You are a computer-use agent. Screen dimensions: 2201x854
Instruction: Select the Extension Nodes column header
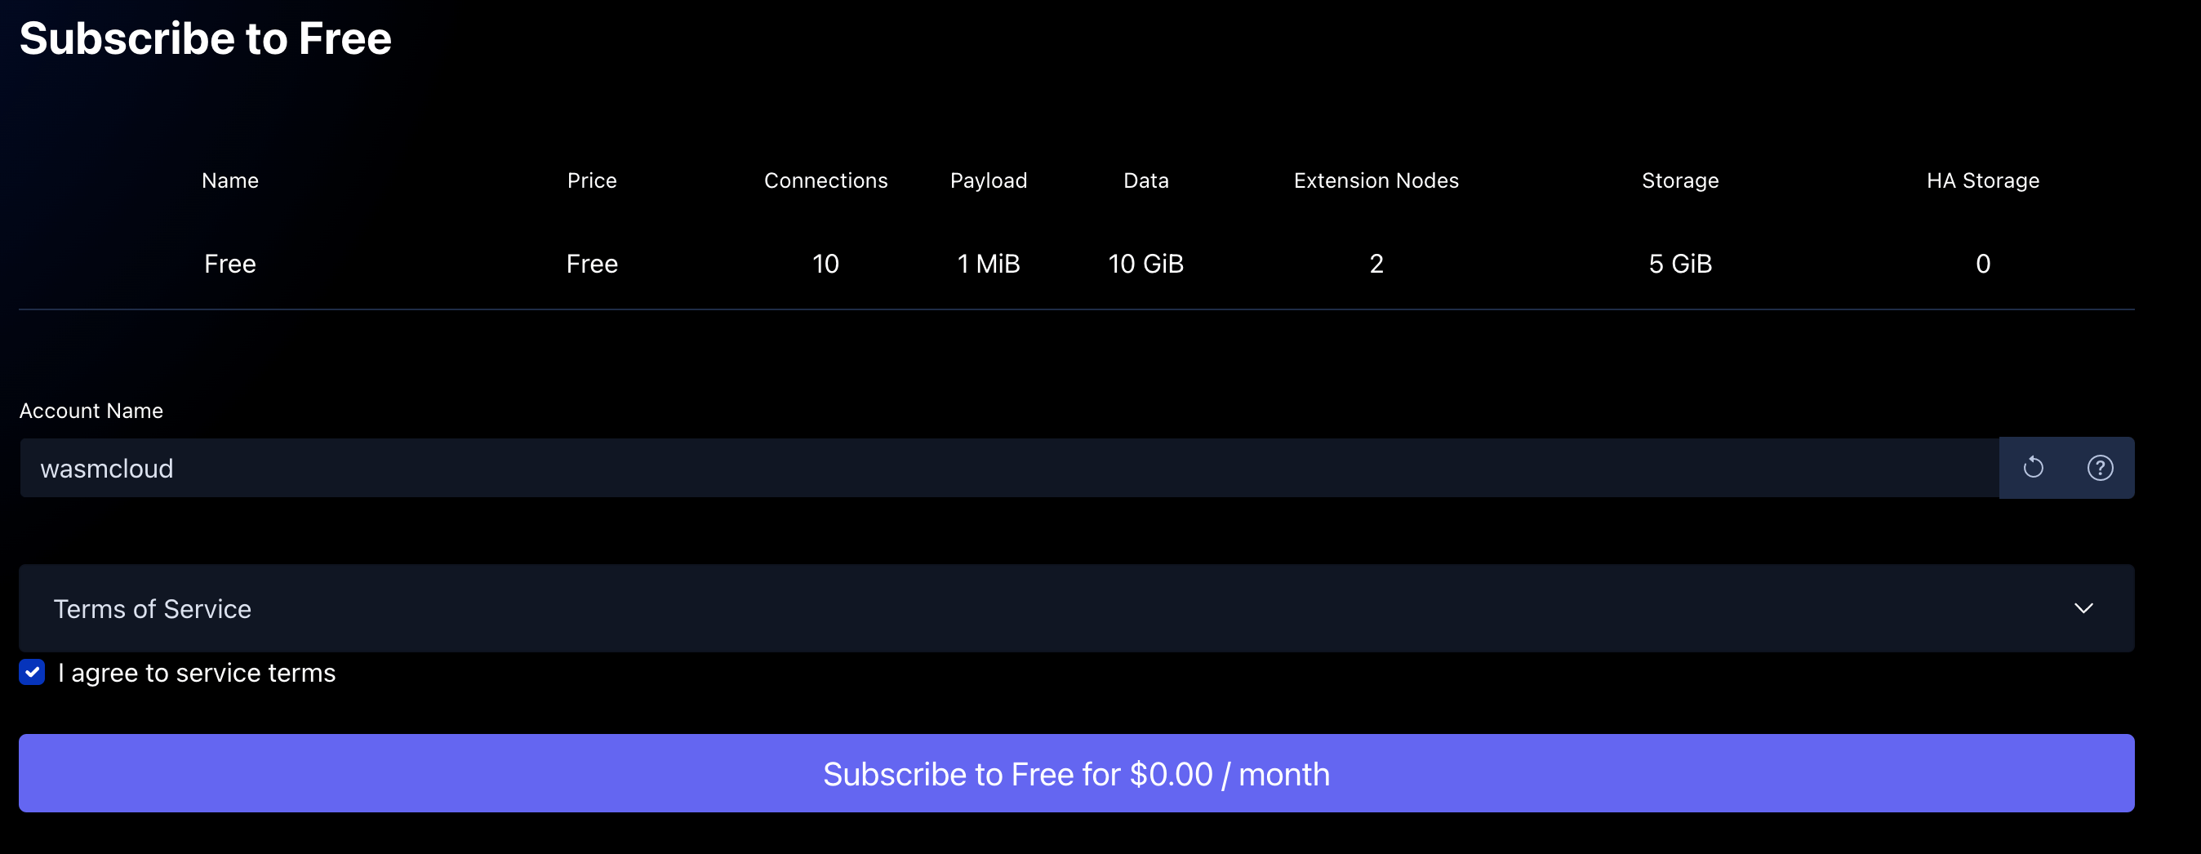[1376, 180]
